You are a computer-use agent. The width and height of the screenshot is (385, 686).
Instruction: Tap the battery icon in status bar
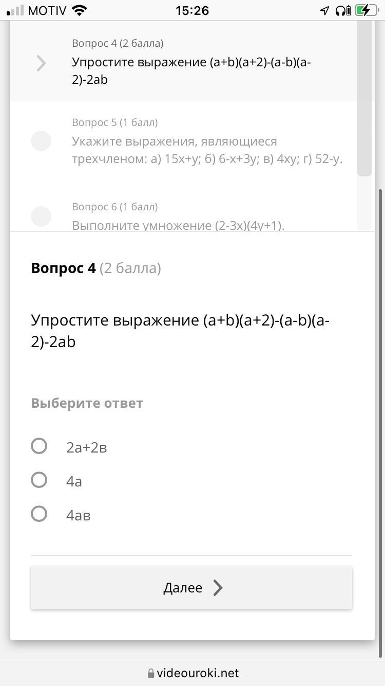click(366, 10)
